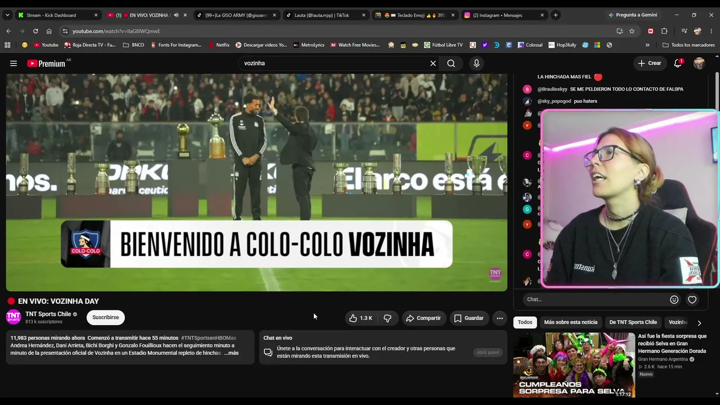Subscribe to TNT Sports Chile with Suscribirse
Image resolution: width=720 pixels, height=405 pixels.
point(106,318)
